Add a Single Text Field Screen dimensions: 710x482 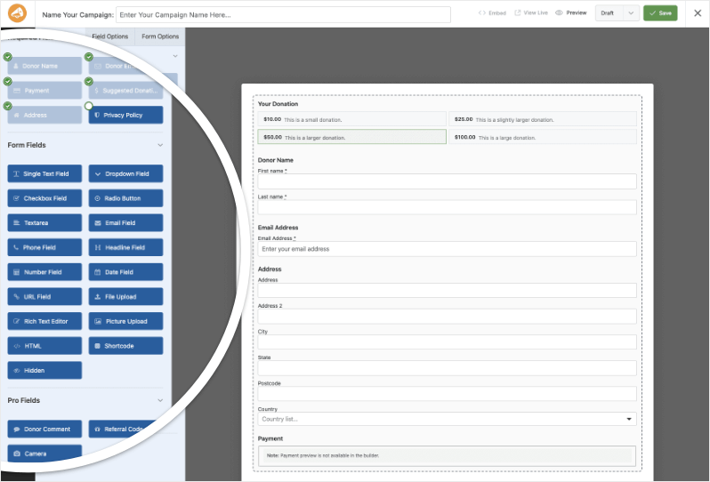(x=44, y=173)
